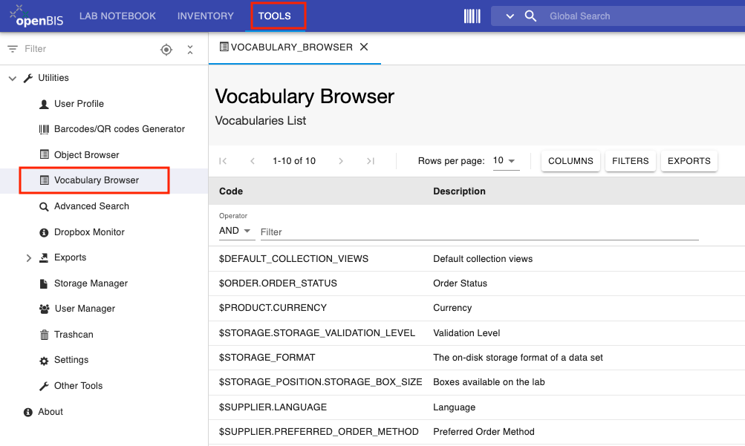Click the Storage Manager file icon
The height and width of the screenshot is (446, 745).
pos(44,283)
